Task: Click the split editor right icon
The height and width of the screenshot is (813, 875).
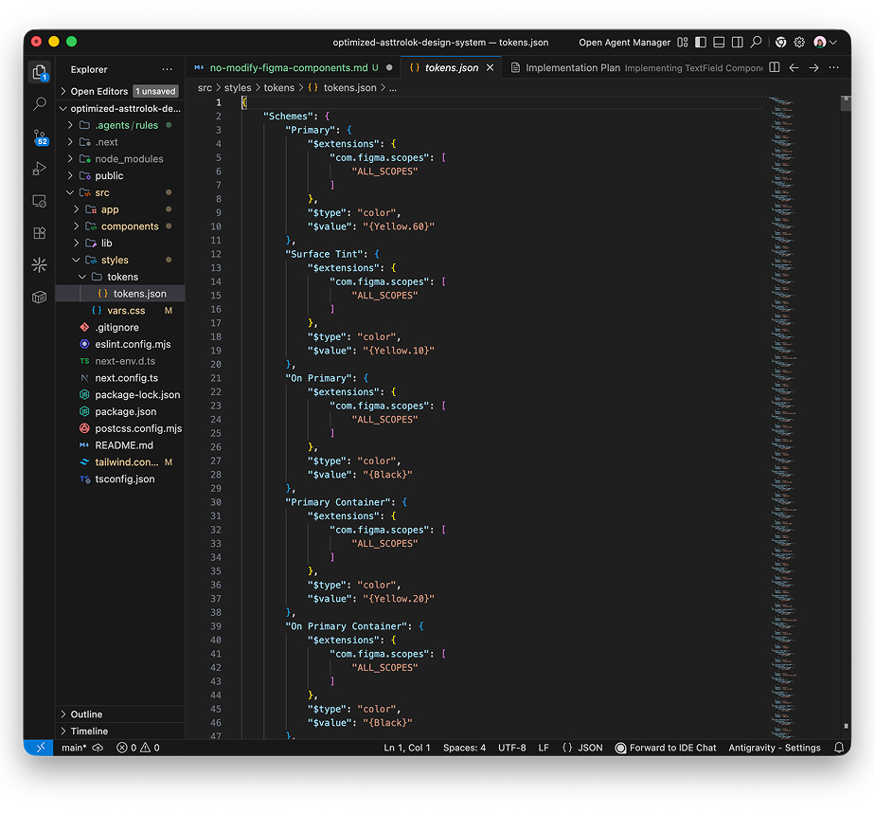Action: [x=775, y=68]
